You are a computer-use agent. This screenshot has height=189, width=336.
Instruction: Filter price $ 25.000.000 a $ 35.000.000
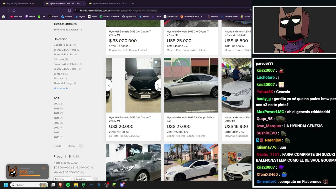coord(74,167)
